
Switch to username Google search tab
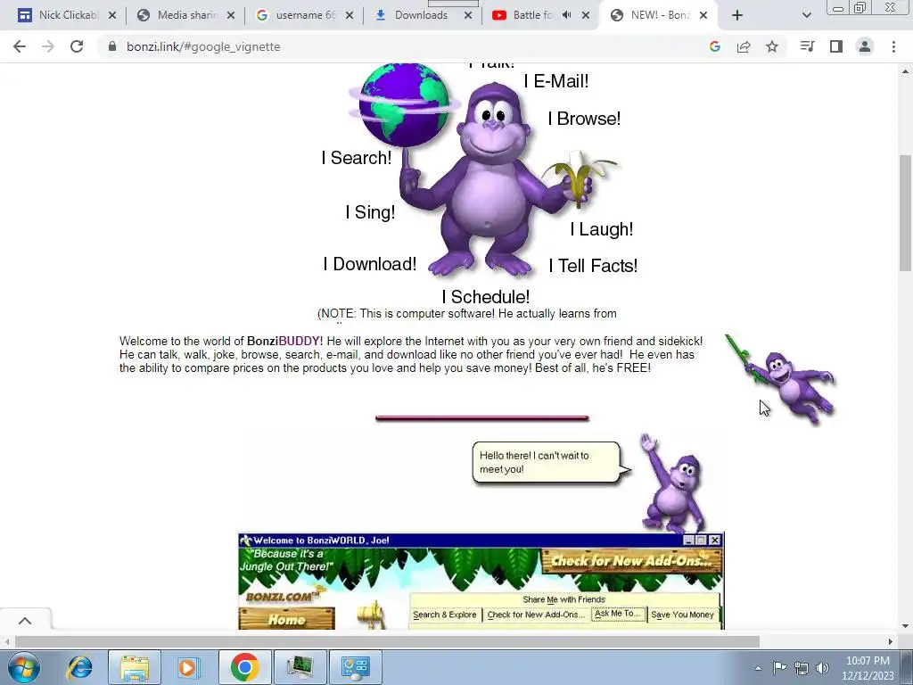(x=303, y=15)
